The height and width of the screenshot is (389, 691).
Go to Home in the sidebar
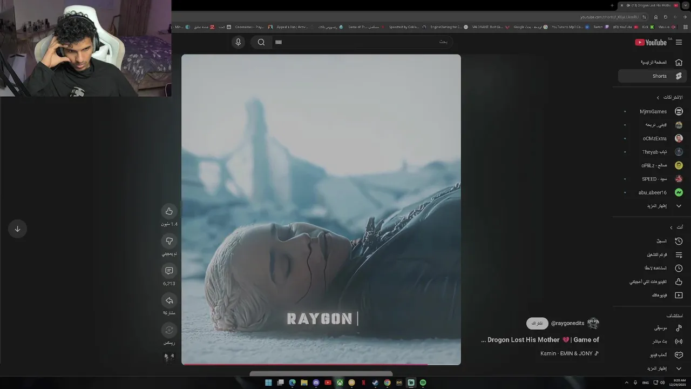pos(653,62)
